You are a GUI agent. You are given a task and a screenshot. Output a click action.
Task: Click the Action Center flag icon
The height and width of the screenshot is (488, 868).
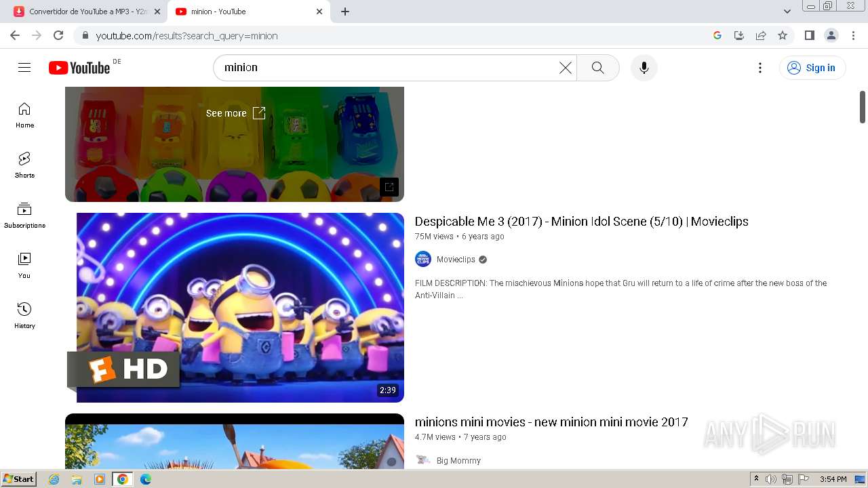coord(804,479)
